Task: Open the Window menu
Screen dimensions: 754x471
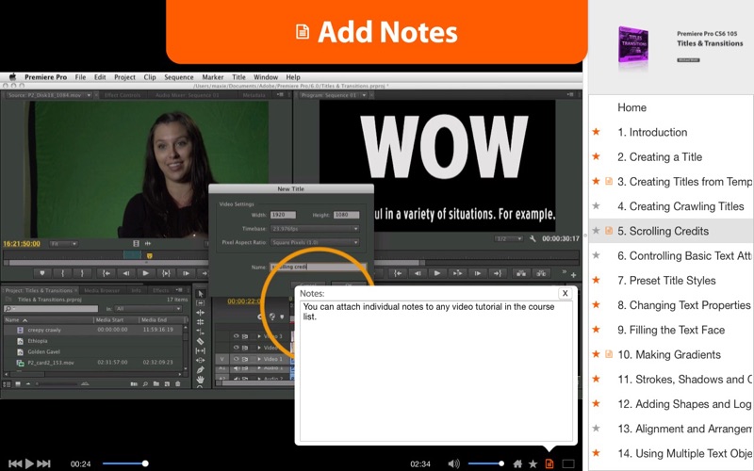Action: click(x=266, y=77)
